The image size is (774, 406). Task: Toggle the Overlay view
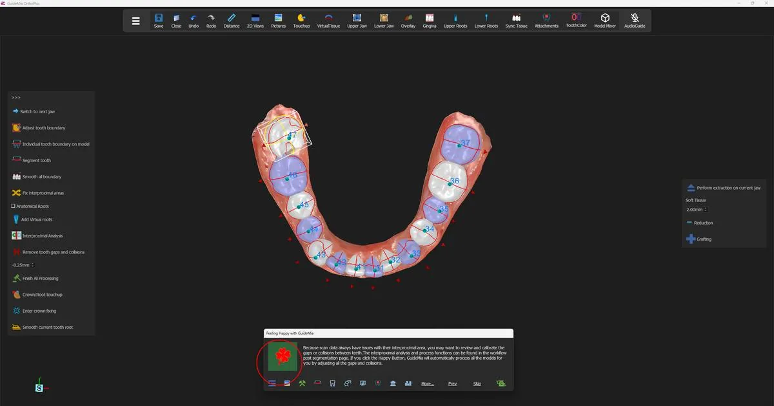click(408, 21)
